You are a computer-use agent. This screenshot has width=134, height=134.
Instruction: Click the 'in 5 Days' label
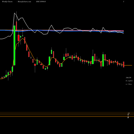[x=129, y=84]
